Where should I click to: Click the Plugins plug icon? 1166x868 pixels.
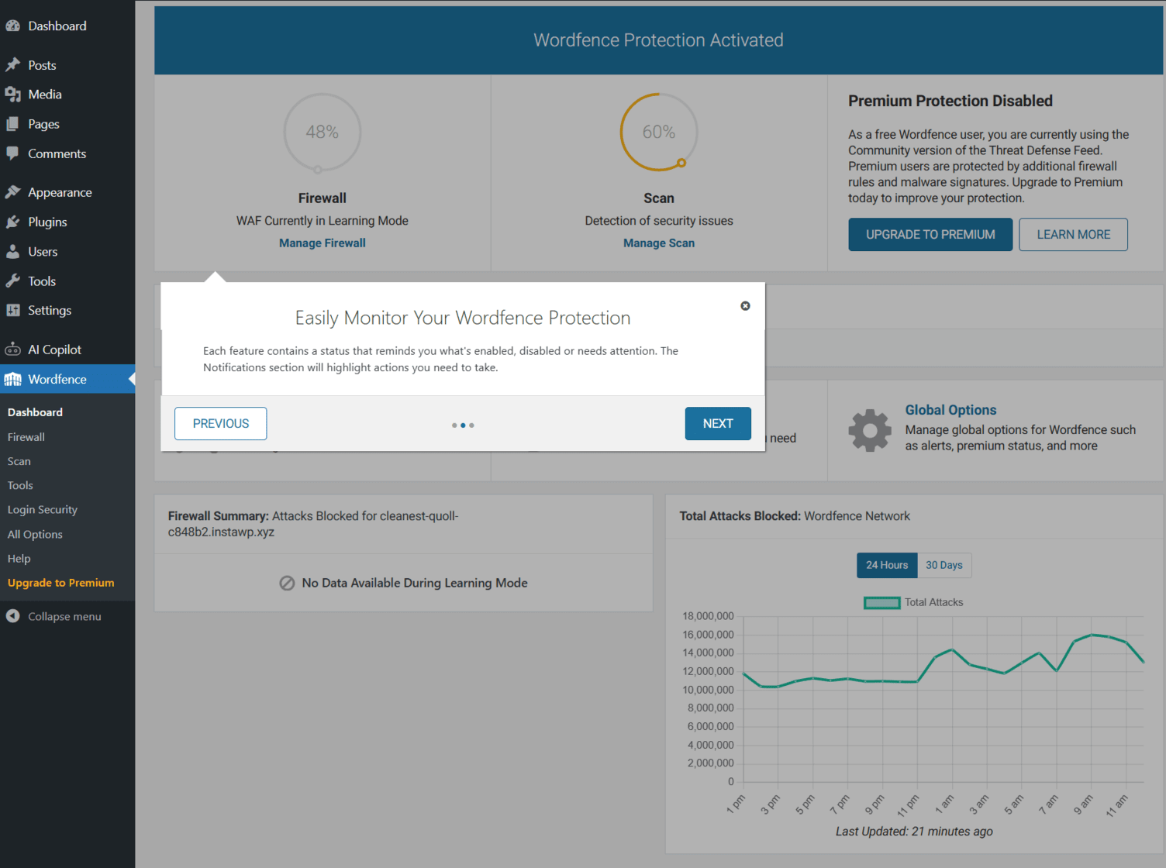point(13,222)
